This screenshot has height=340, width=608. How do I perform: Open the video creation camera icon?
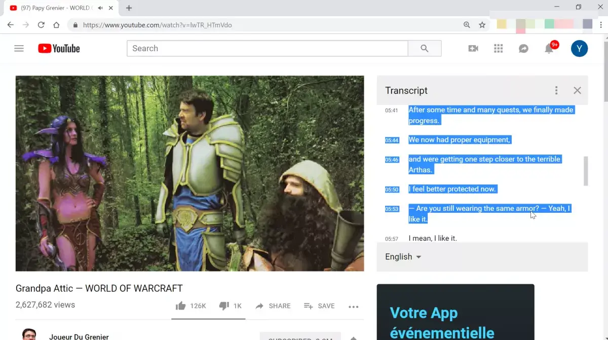pyautogui.click(x=473, y=48)
